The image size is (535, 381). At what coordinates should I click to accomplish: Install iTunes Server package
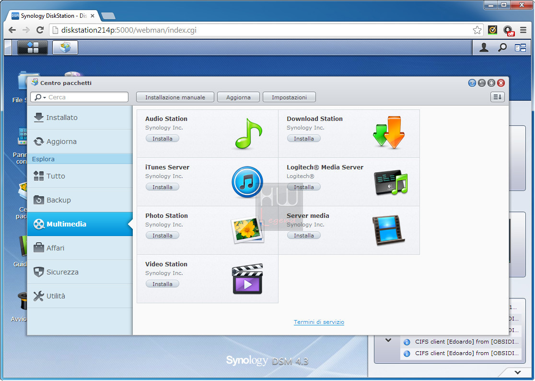tap(163, 187)
